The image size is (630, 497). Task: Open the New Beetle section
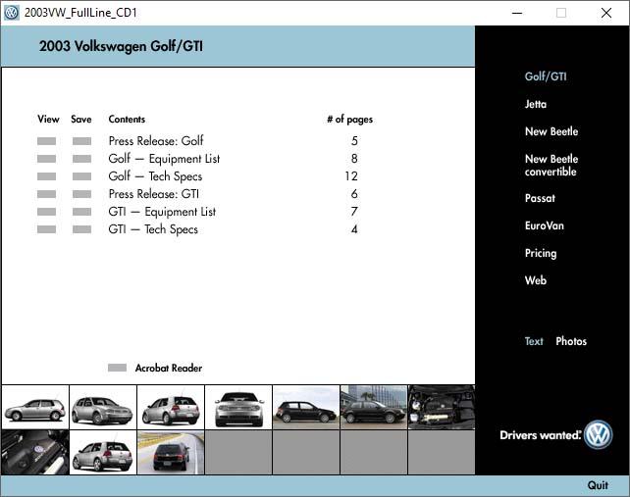click(551, 131)
